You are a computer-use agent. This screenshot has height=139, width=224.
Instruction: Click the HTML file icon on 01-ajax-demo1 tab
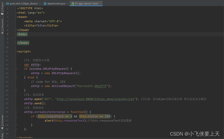[x=73, y=4]
